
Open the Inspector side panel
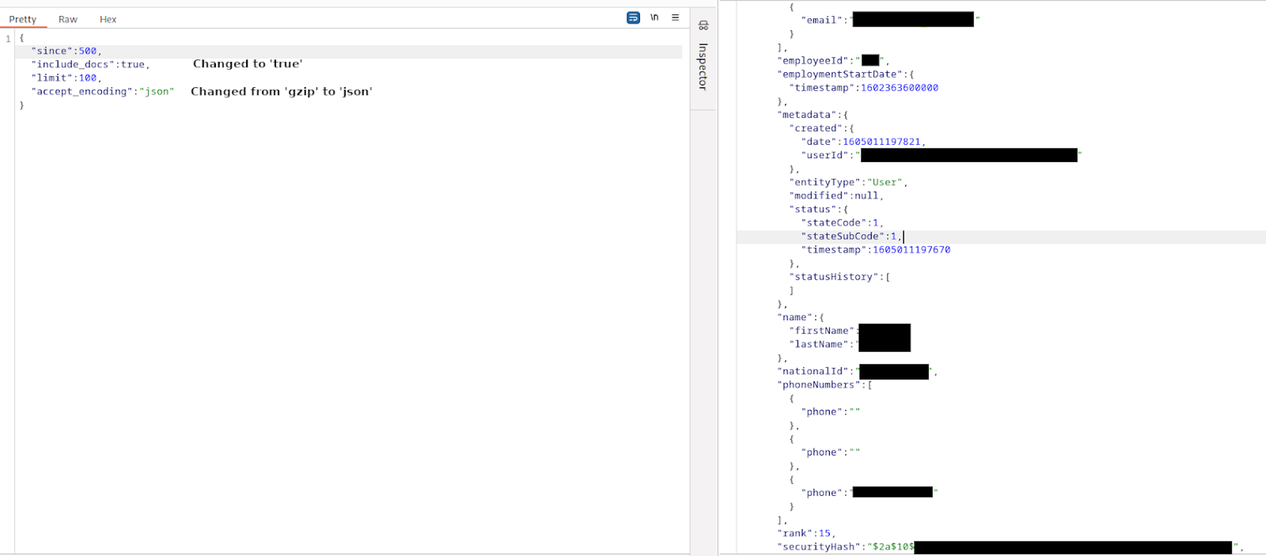point(703,66)
